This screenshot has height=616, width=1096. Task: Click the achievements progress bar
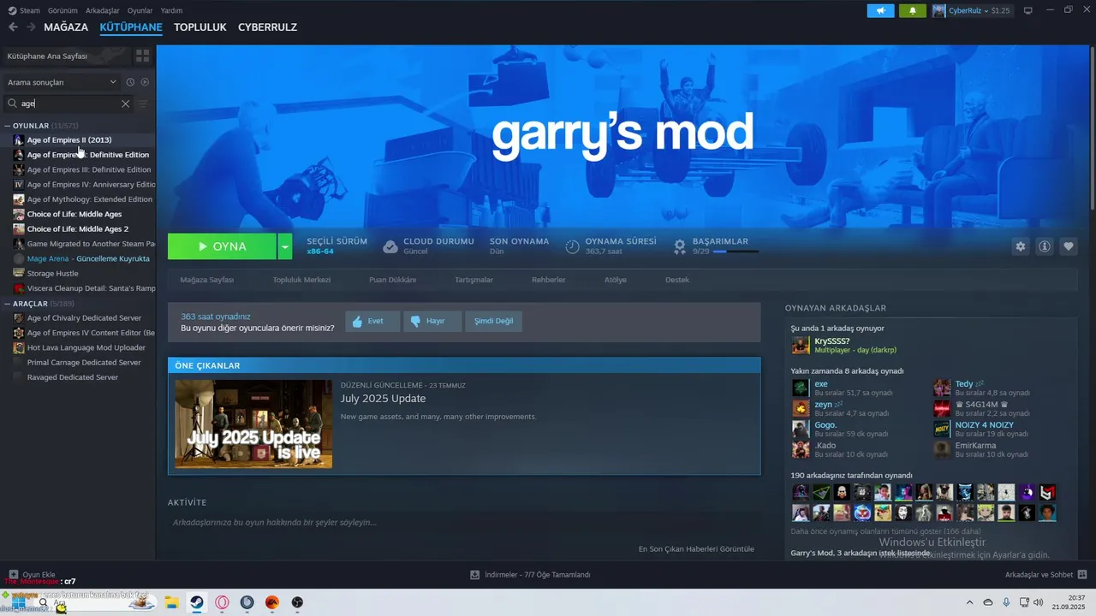736,252
